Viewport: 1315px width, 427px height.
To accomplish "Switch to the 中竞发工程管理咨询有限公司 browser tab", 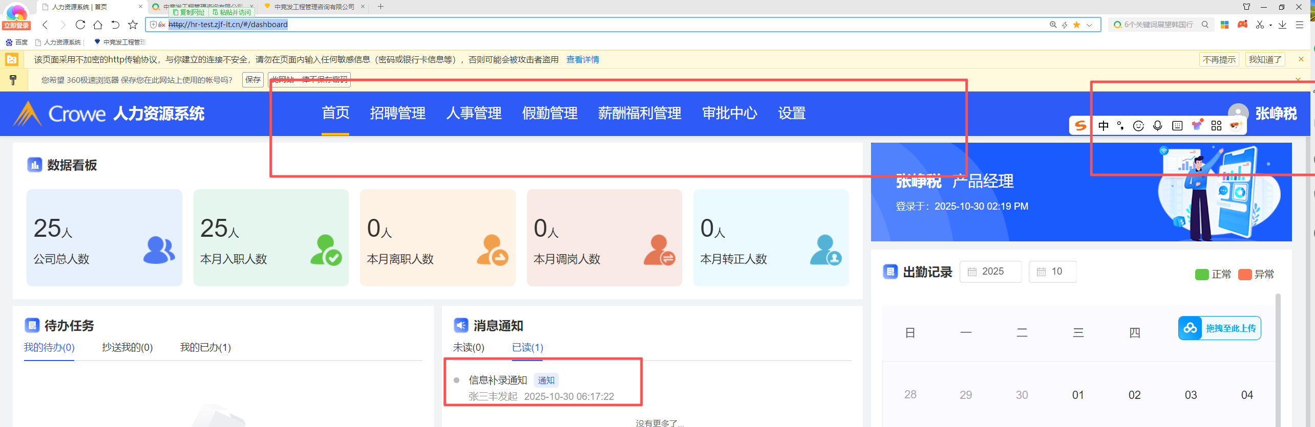I will pos(314,7).
